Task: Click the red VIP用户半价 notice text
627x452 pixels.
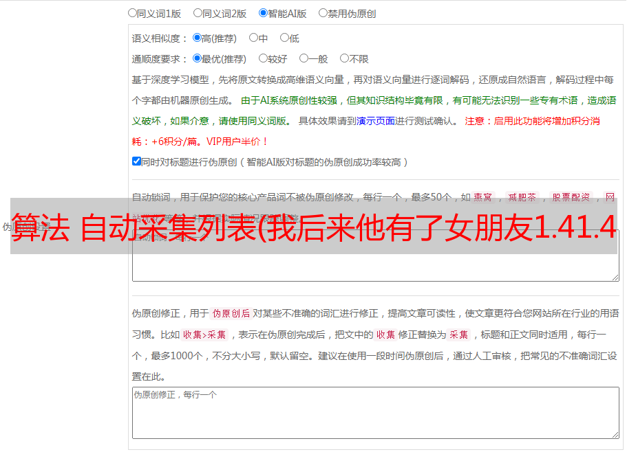Action: pyautogui.click(x=237, y=142)
